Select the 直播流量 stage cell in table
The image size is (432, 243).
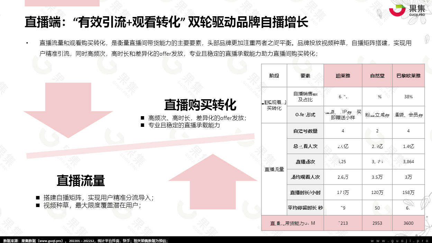[274, 169]
